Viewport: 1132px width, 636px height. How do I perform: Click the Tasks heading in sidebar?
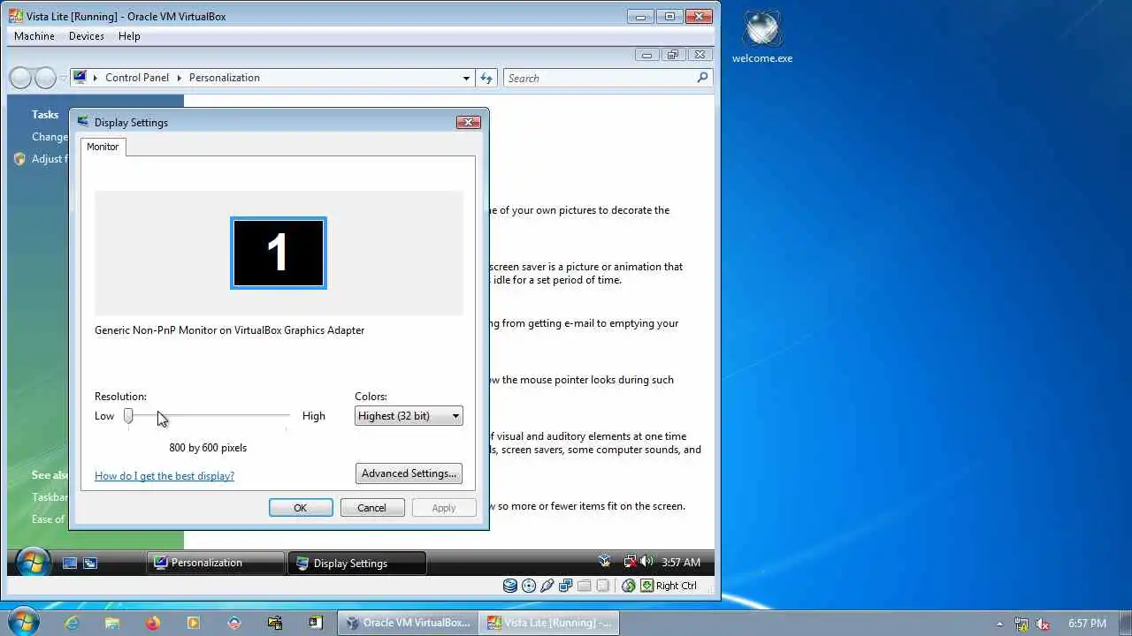point(45,114)
